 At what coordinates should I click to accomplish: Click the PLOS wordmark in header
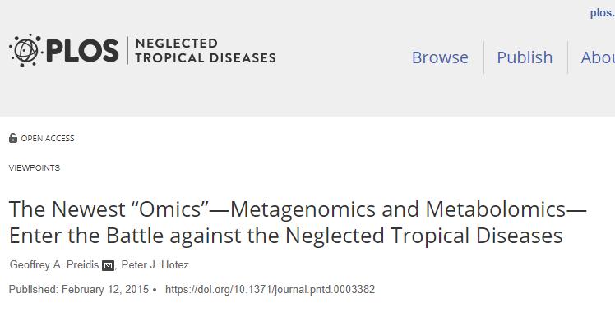coord(82,51)
